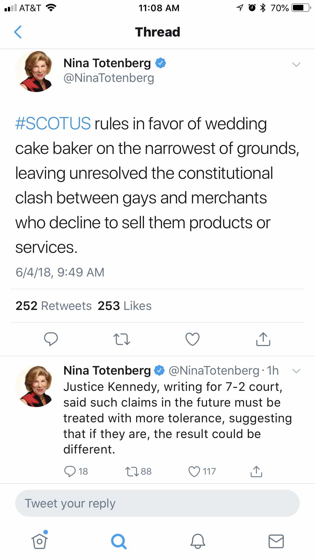Share the Justice Kennedy reply tweet
315x560 pixels.
coord(256,471)
